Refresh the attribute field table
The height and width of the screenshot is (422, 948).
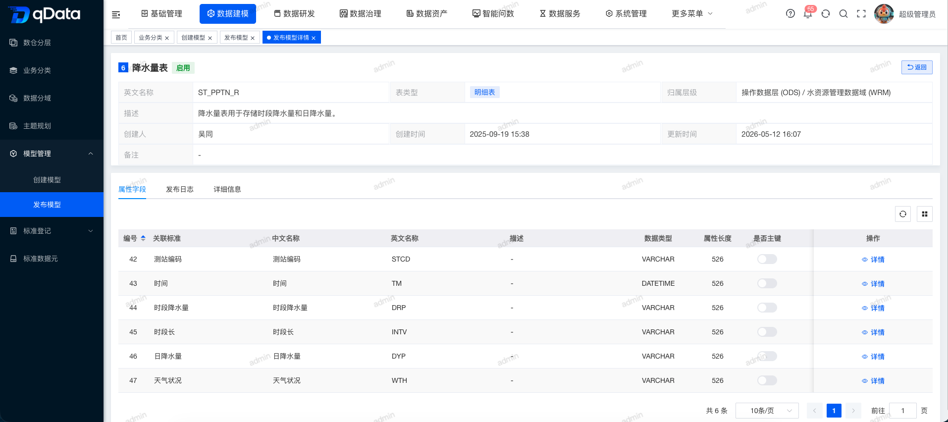click(903, 214)
